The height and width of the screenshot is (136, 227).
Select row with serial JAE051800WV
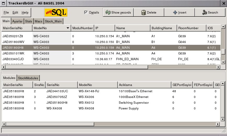[111, 42]
